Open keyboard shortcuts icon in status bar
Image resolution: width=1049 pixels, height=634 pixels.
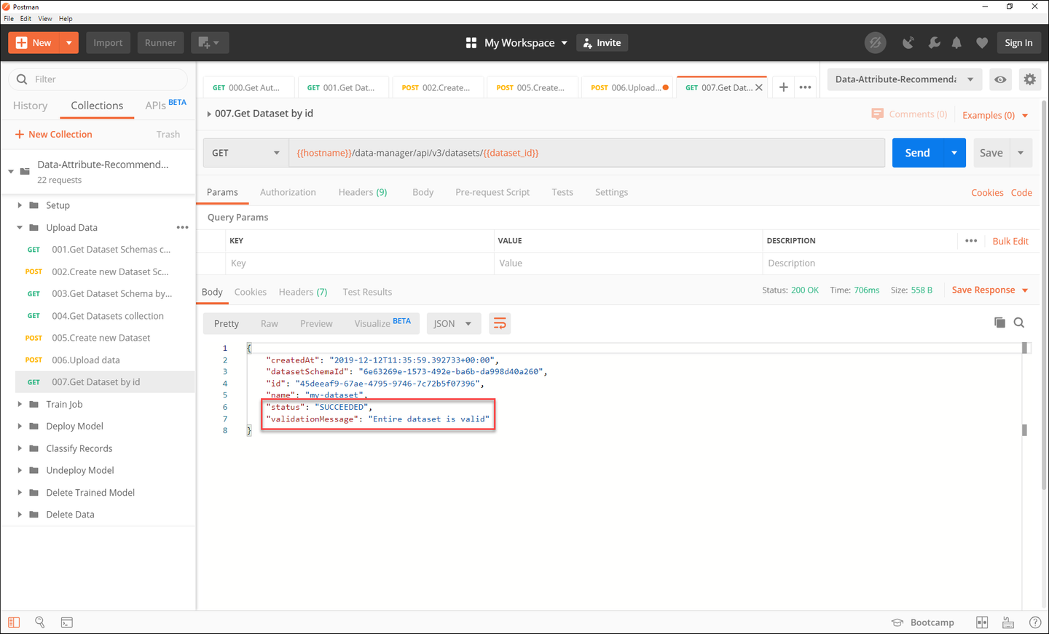[1008, 622]
